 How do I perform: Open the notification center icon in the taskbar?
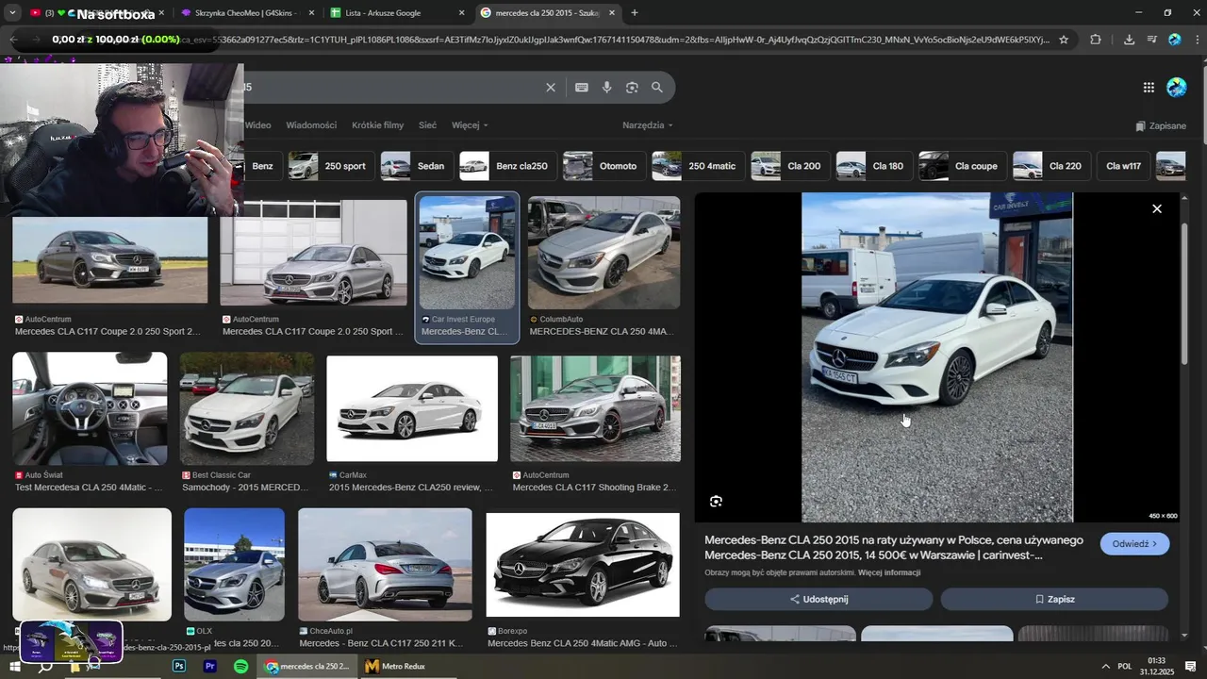pos(1191,666)
